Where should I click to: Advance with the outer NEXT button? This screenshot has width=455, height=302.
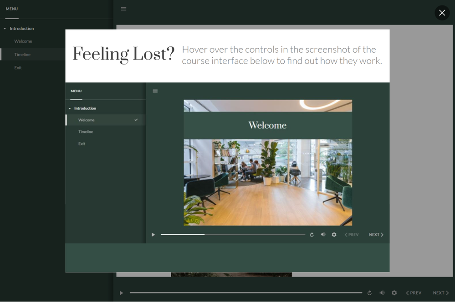tap(441, 293)
